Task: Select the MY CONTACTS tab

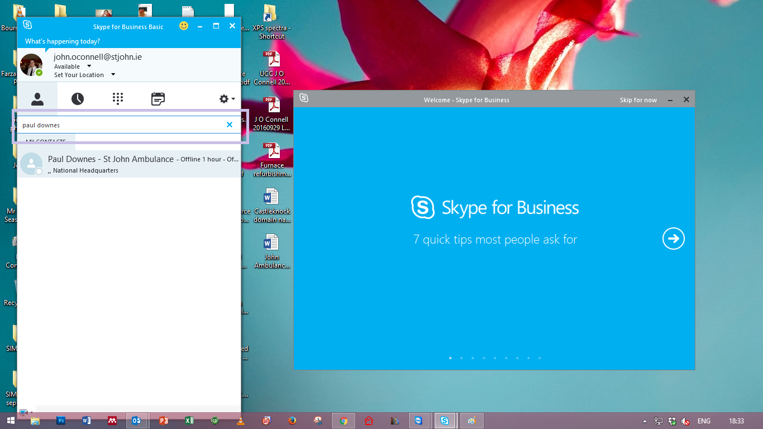Action: pos(46,141)
